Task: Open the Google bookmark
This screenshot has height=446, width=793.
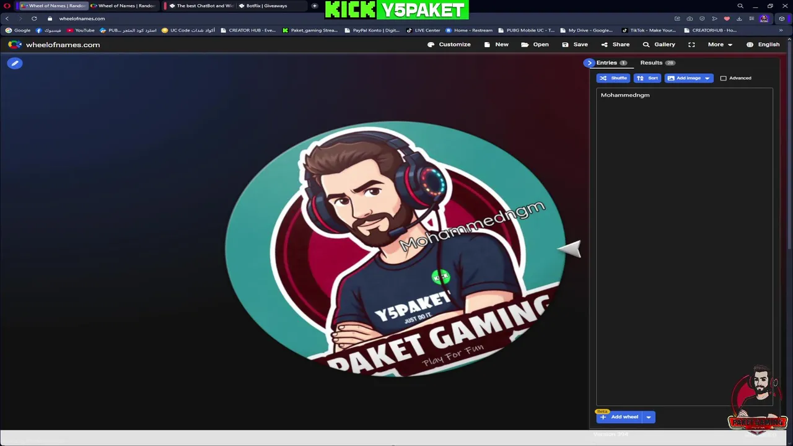Action: click(x=18, y=30)
